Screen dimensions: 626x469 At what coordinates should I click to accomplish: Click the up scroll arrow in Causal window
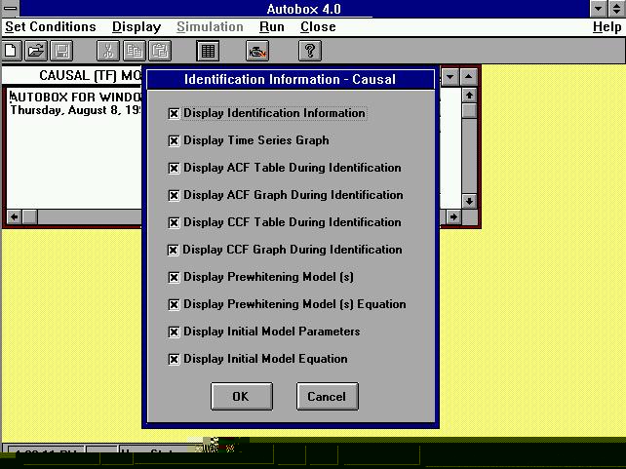pos(469,96)
